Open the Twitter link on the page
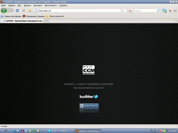 point(89,97)
